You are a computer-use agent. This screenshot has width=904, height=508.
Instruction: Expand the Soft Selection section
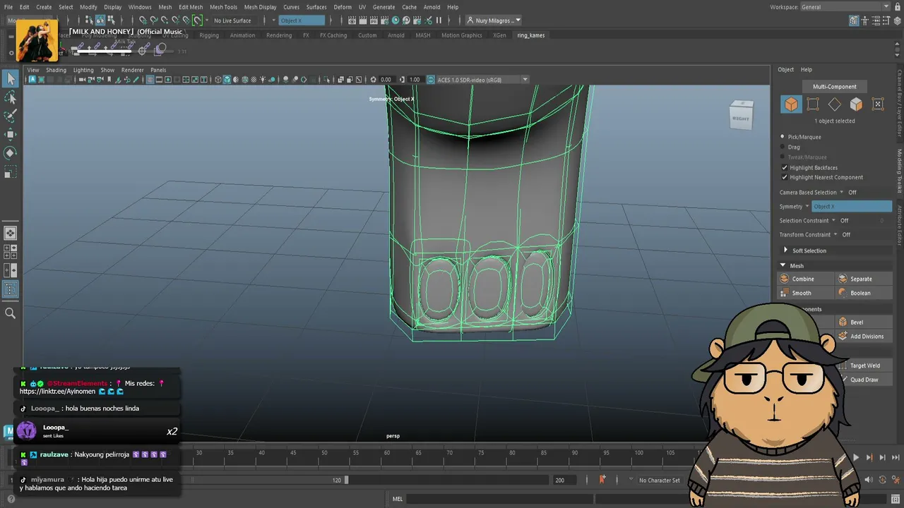[809, 250]
